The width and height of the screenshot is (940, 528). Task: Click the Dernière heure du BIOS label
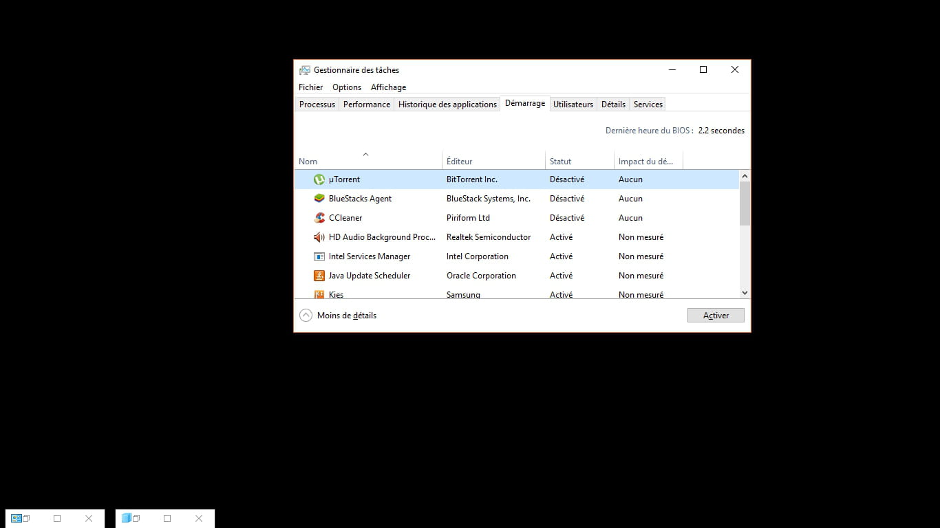pos(650,131)
